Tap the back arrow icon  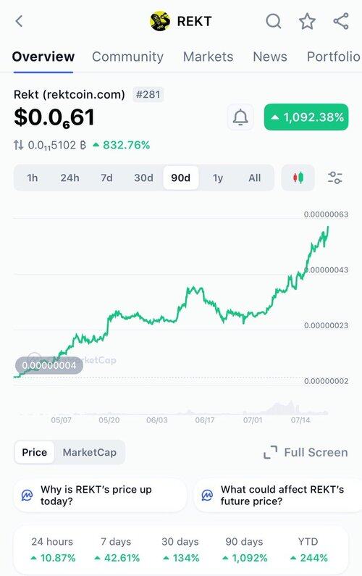[19, 21]
